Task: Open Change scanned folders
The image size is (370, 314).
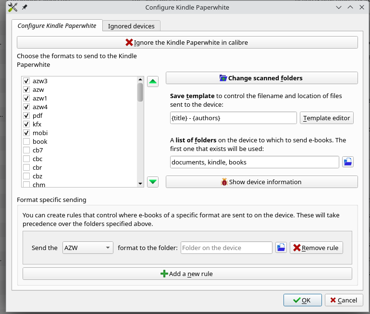Action: (x=261, y=78)
